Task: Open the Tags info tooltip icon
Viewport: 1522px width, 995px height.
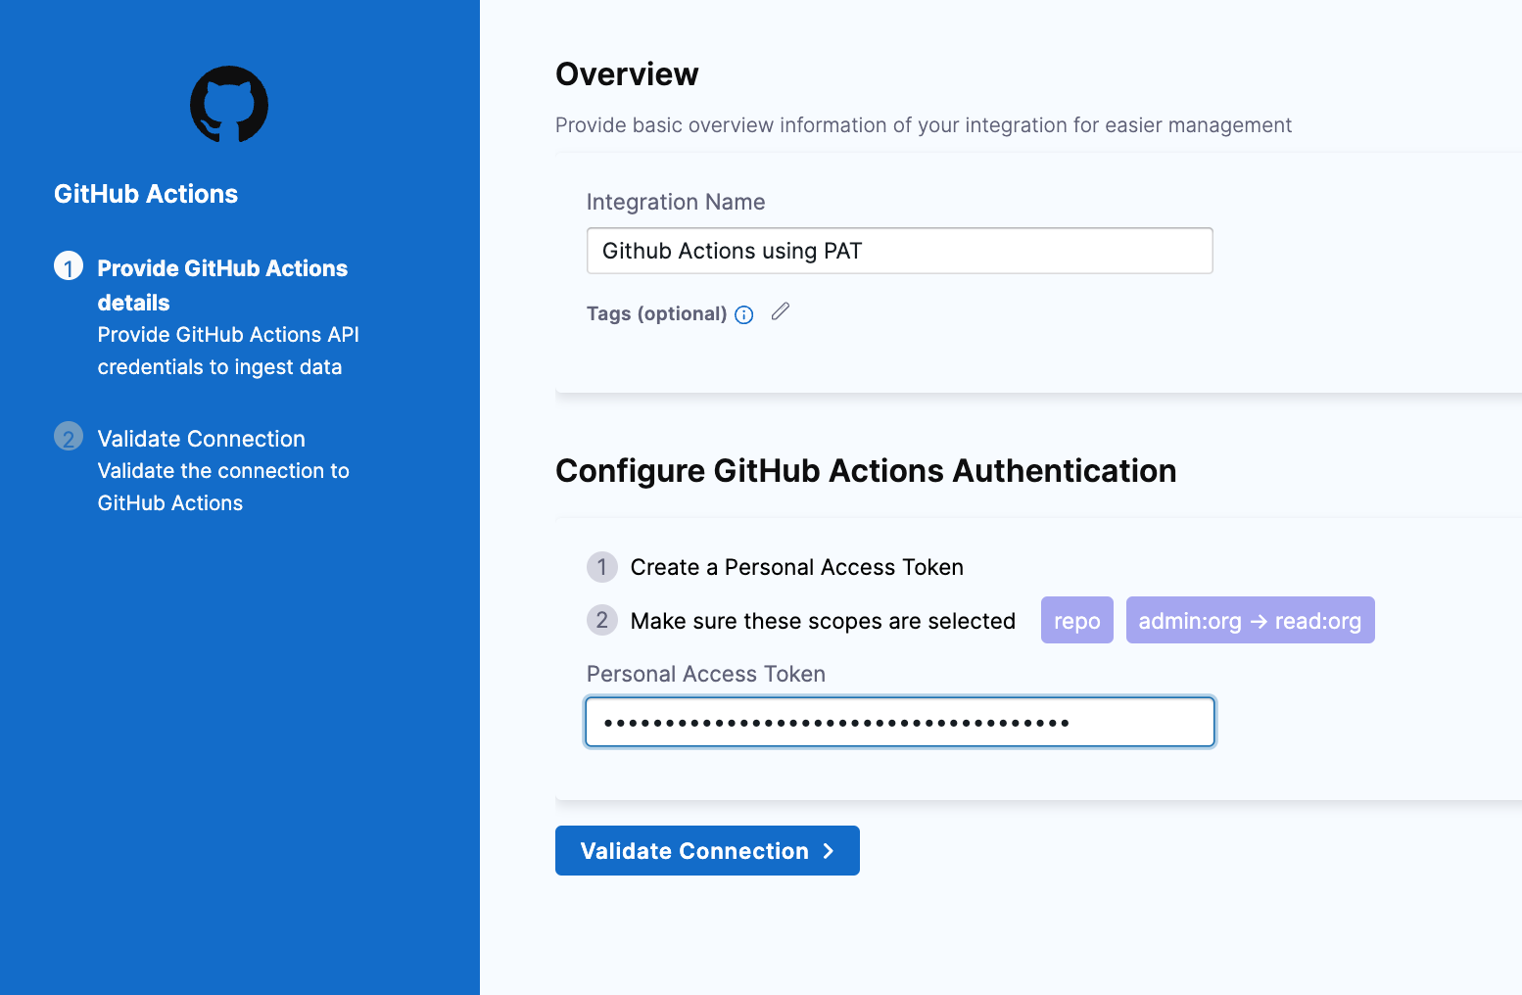Action: pos(744,314)
